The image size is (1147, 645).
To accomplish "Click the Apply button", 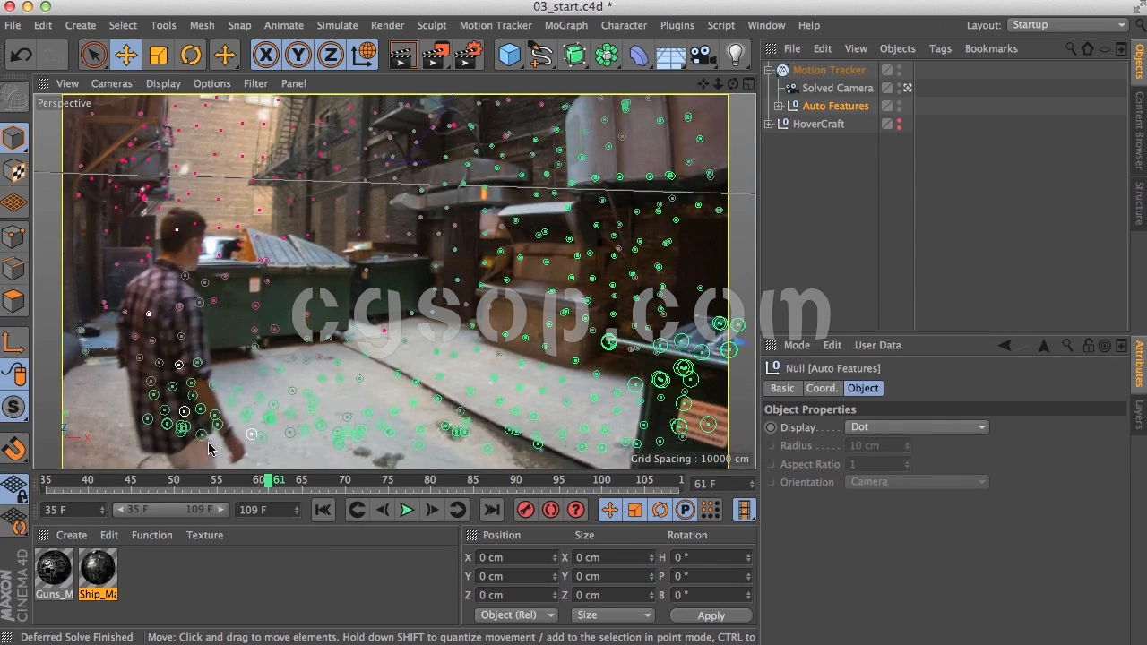I will click(711, 615).
